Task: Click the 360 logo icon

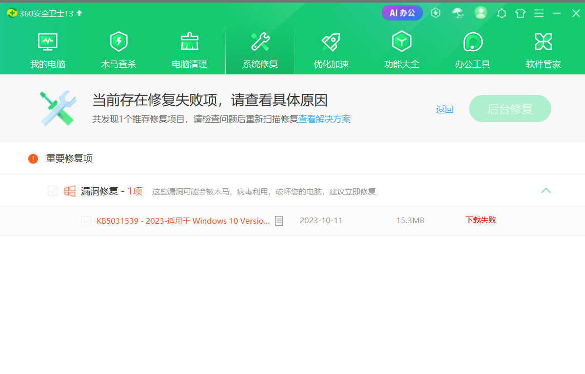Action: 12,13
